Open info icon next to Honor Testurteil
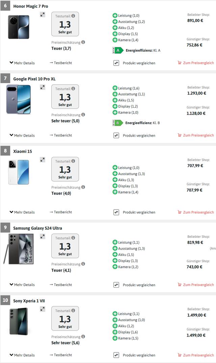 (73, 16)
